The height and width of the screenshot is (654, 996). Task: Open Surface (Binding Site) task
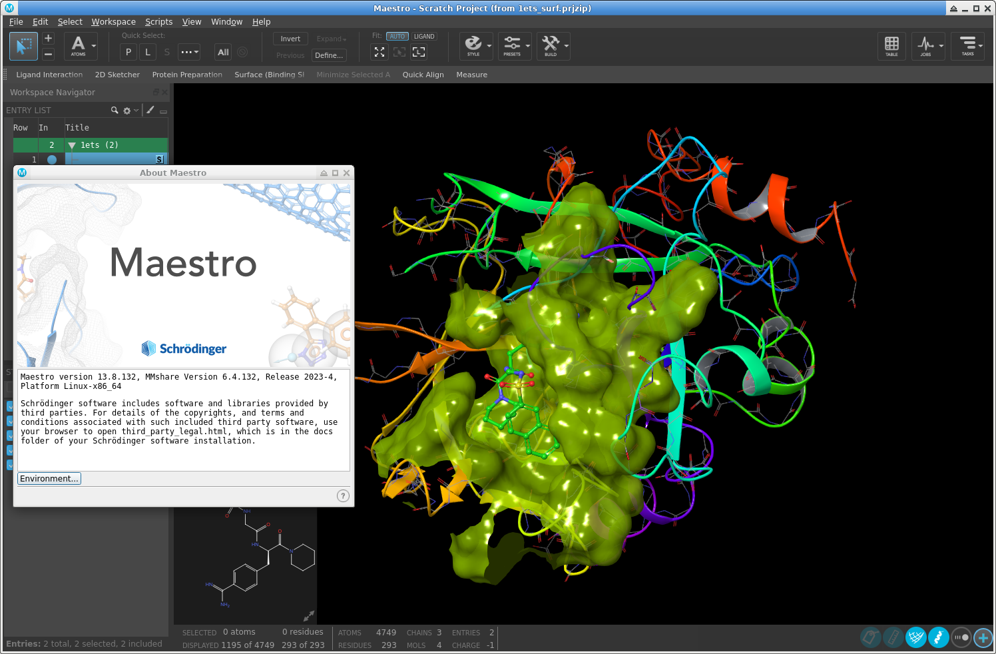[x=269, y=75]
